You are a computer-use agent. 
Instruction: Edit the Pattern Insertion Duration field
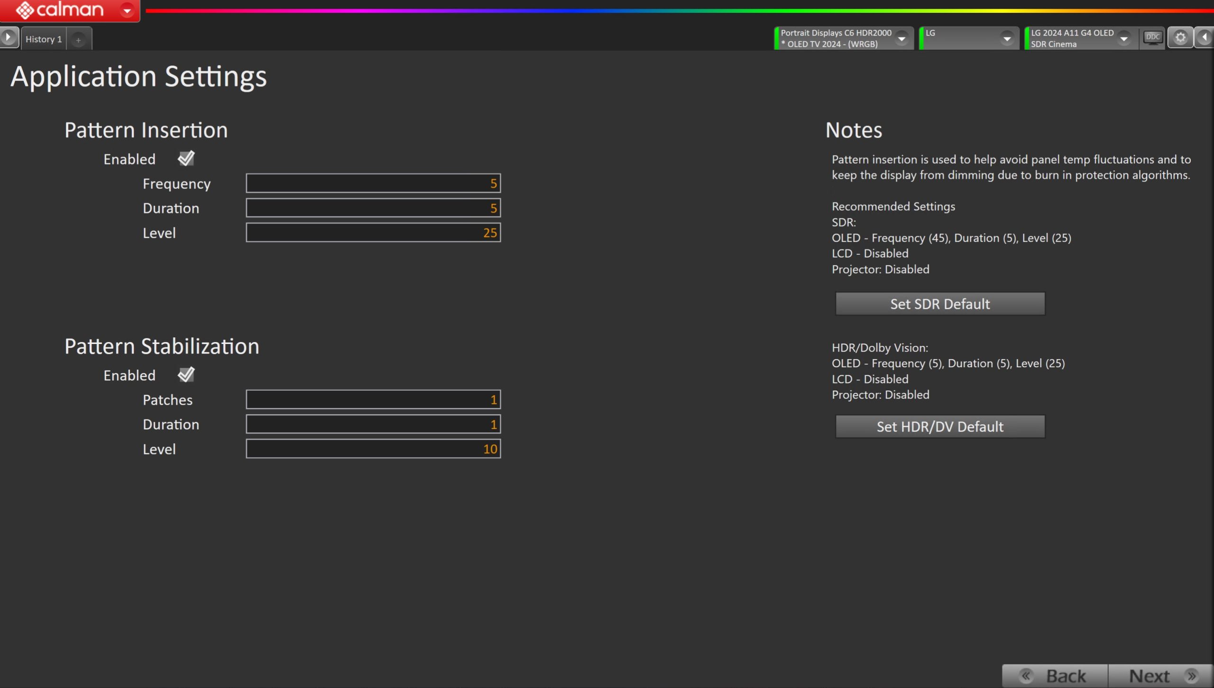(373, 208)
